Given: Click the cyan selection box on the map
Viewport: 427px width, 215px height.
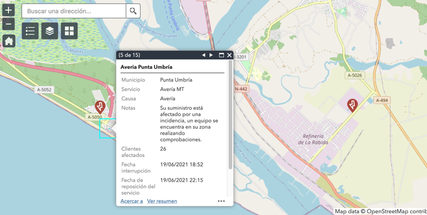Looking at the screenshot, I should tap(108, 129).
